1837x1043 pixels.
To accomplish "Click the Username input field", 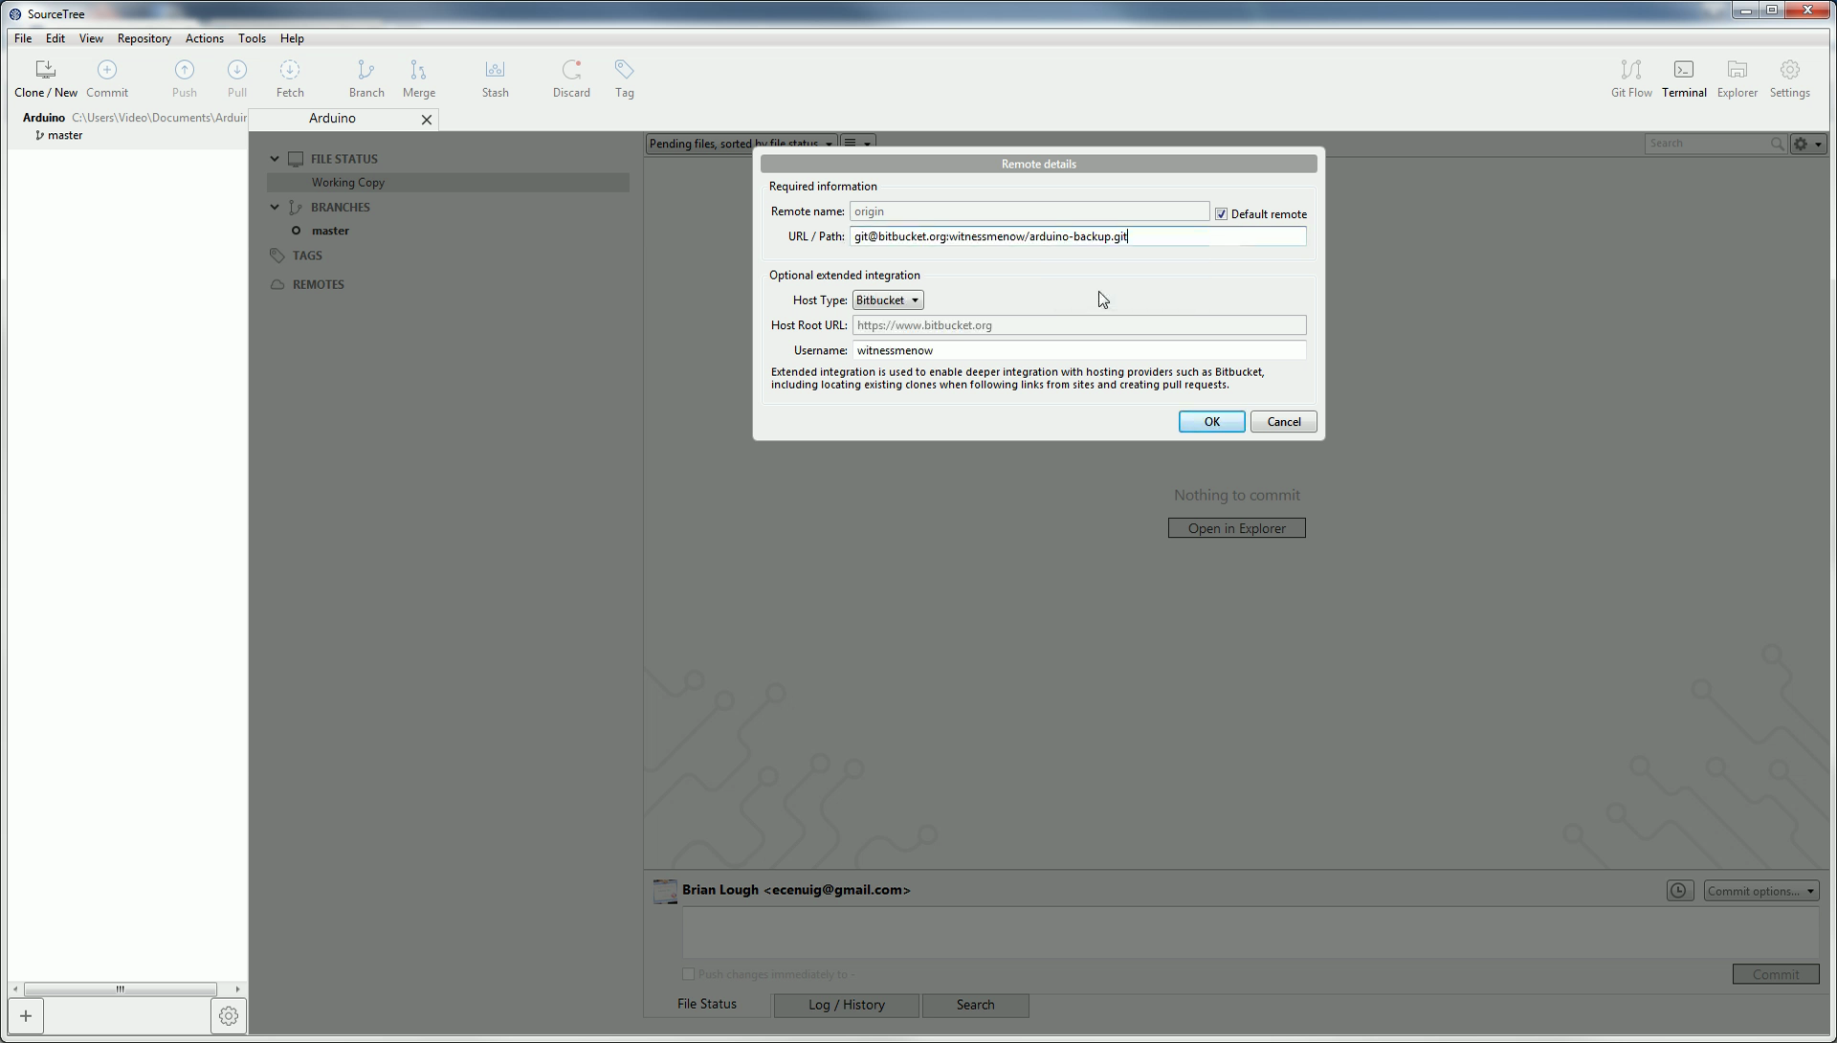I will [1078, 350].
